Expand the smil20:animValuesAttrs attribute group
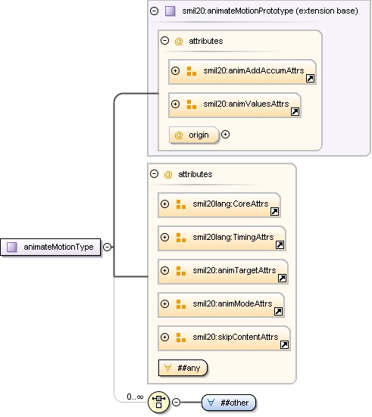 [x=175, y=104]
